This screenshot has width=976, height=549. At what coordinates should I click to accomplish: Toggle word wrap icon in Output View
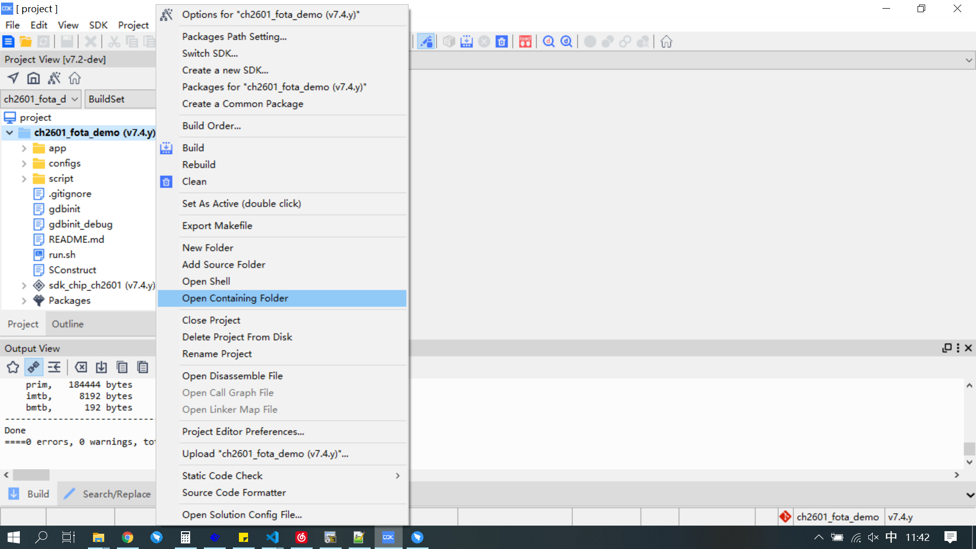(x=54, y=367)
